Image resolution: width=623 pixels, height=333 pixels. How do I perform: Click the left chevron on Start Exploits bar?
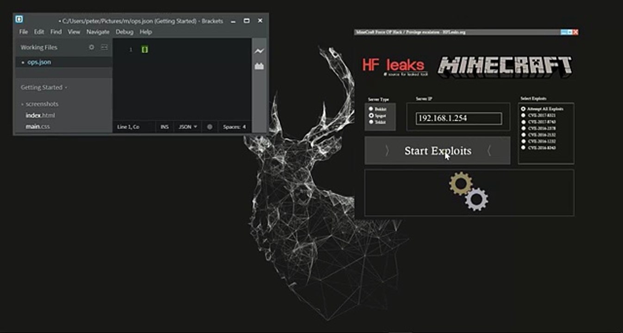click(387, 151)
